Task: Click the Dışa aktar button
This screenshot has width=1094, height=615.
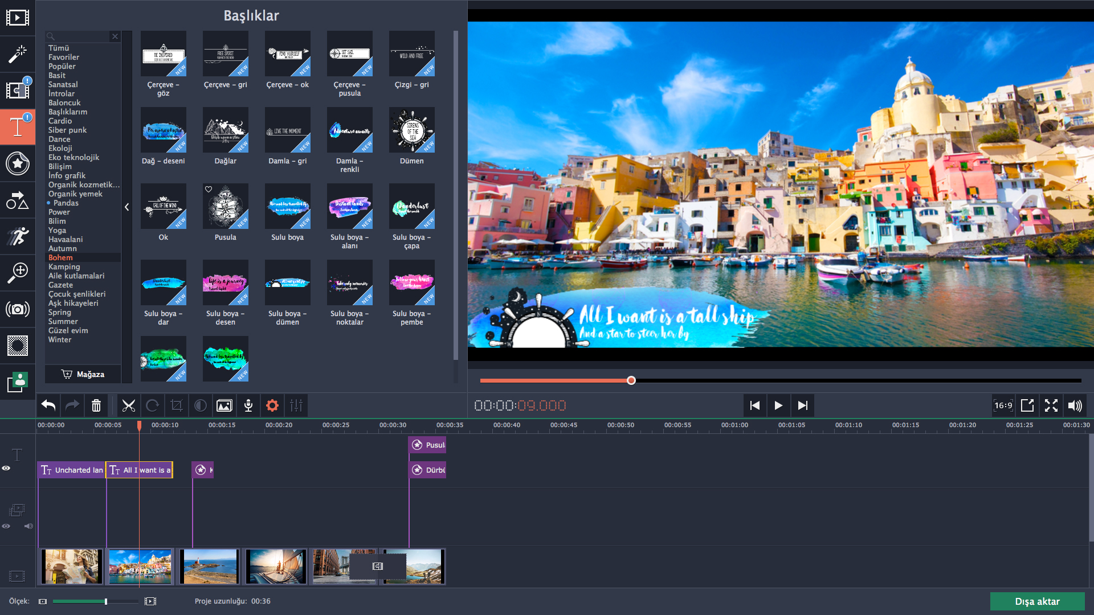Action: pos(1037,601)
